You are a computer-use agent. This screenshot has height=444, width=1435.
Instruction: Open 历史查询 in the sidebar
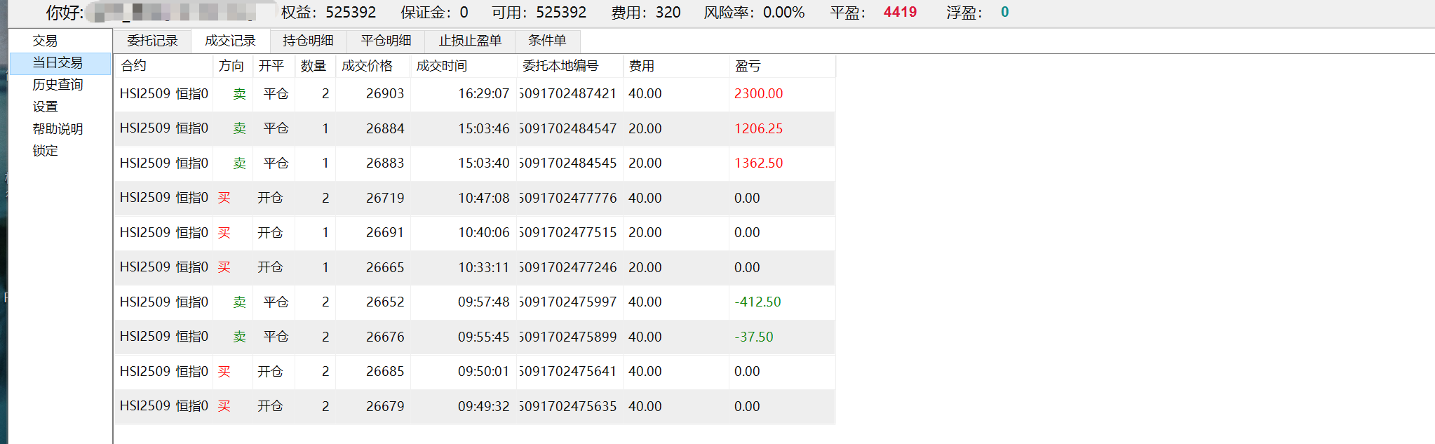[x=58, y=85]
